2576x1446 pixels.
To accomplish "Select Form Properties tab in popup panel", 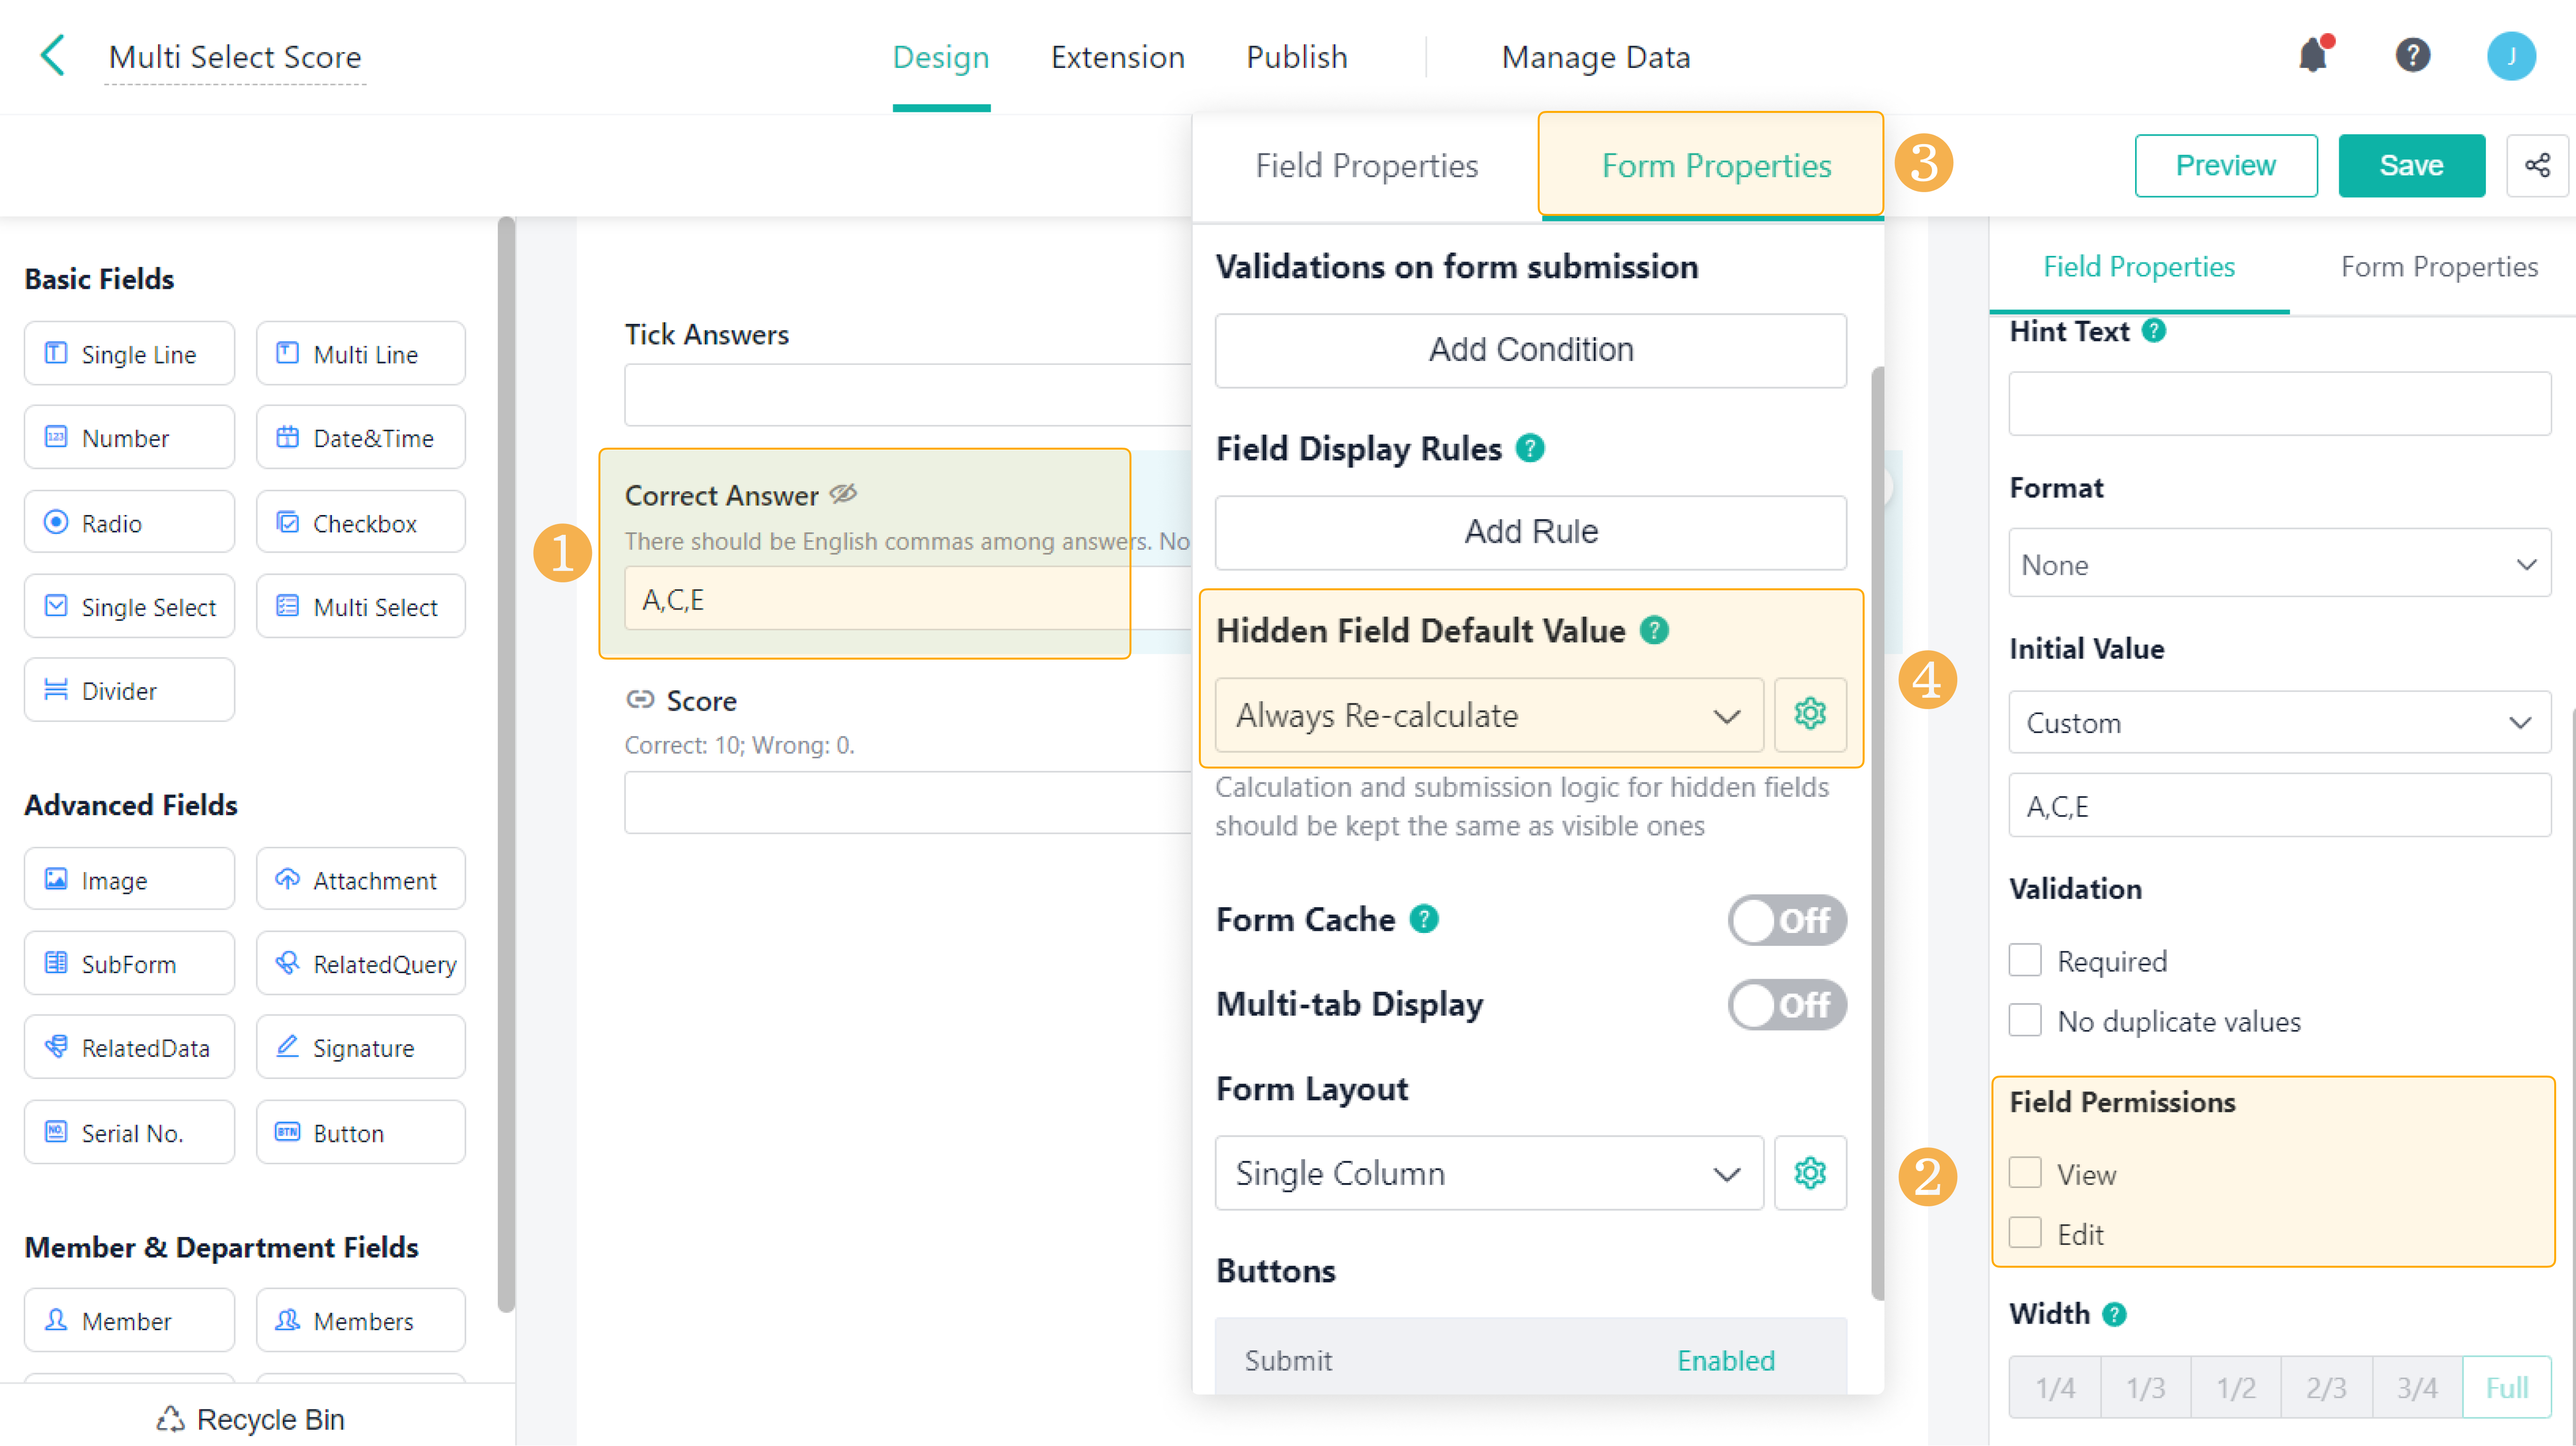I will [x=1715, y=166].
